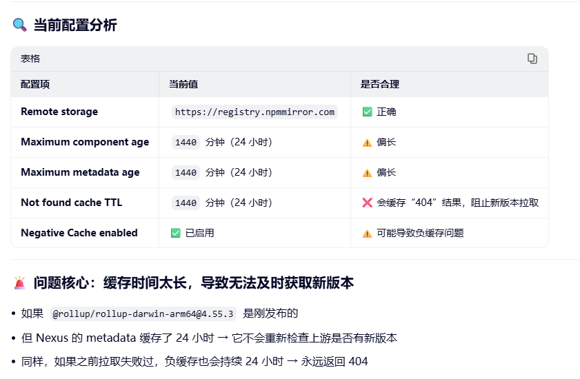Click the Negative Cache enabled row label
Image resolution: width=580 pixels, height=379 pixels.
click(x=79, y=233)
